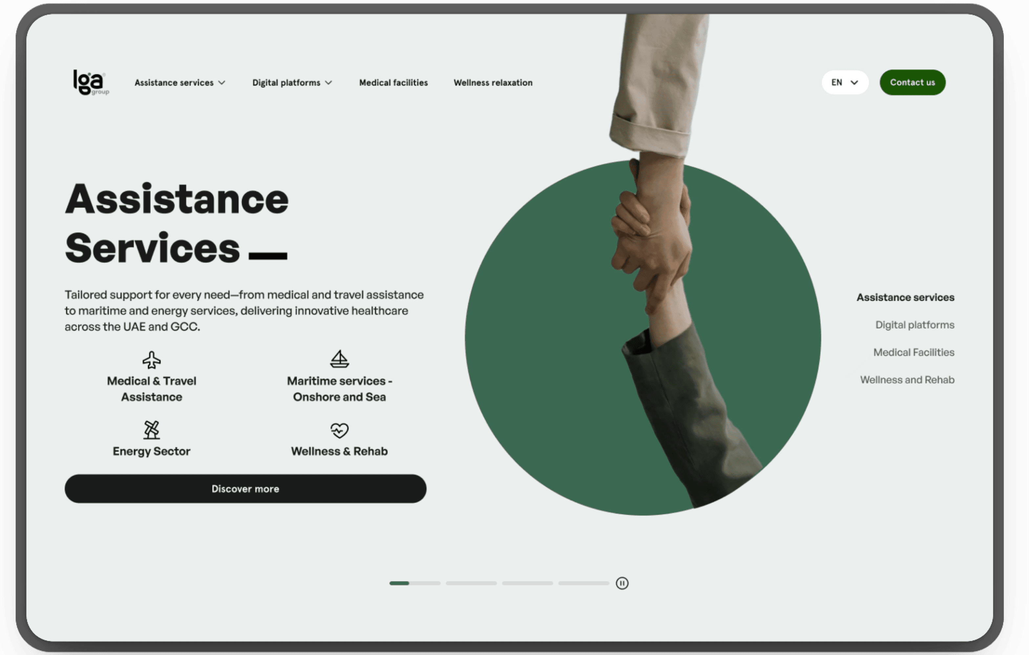Click the sailboat Maritime services icon
1029x655 pixels.
pyautogui.click(x=339, y=359)
